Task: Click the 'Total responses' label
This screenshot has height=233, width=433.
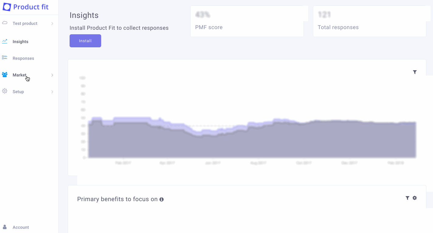Action: pos(338,27)
